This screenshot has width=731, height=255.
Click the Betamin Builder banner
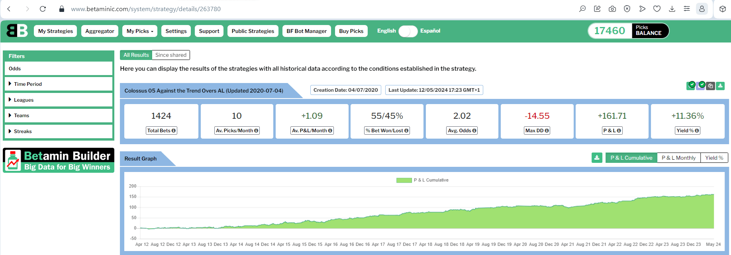click(x=59, y=160)
